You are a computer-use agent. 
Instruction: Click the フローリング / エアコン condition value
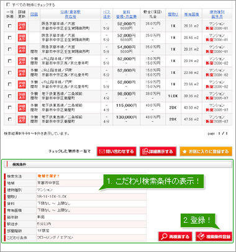pos(55,238)
